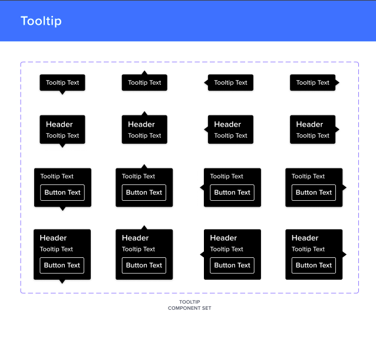Click Button Text in headerless tooltip with right arrow
Image resolution: width=376 pixels, height=358 pixels.
tap(314, 193)
